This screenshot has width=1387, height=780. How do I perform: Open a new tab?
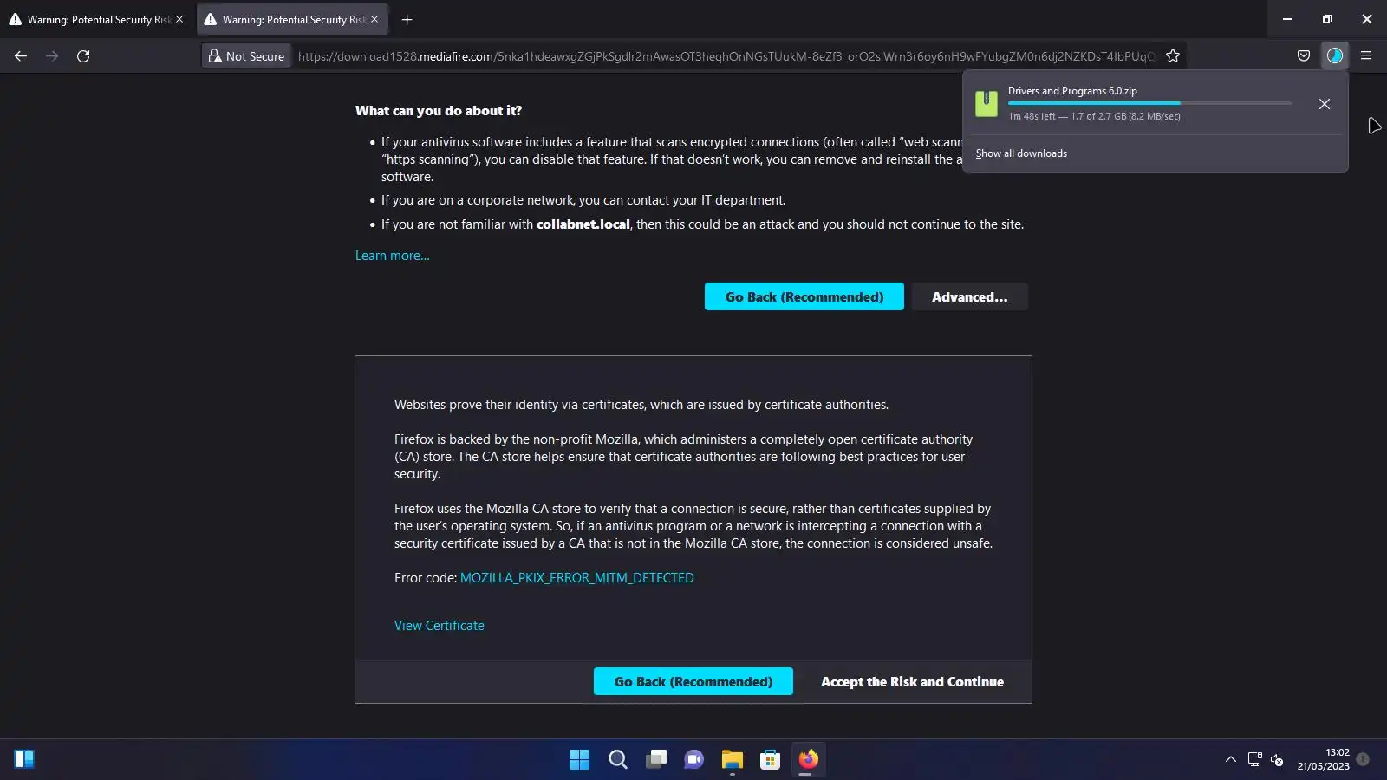[407, 19]
